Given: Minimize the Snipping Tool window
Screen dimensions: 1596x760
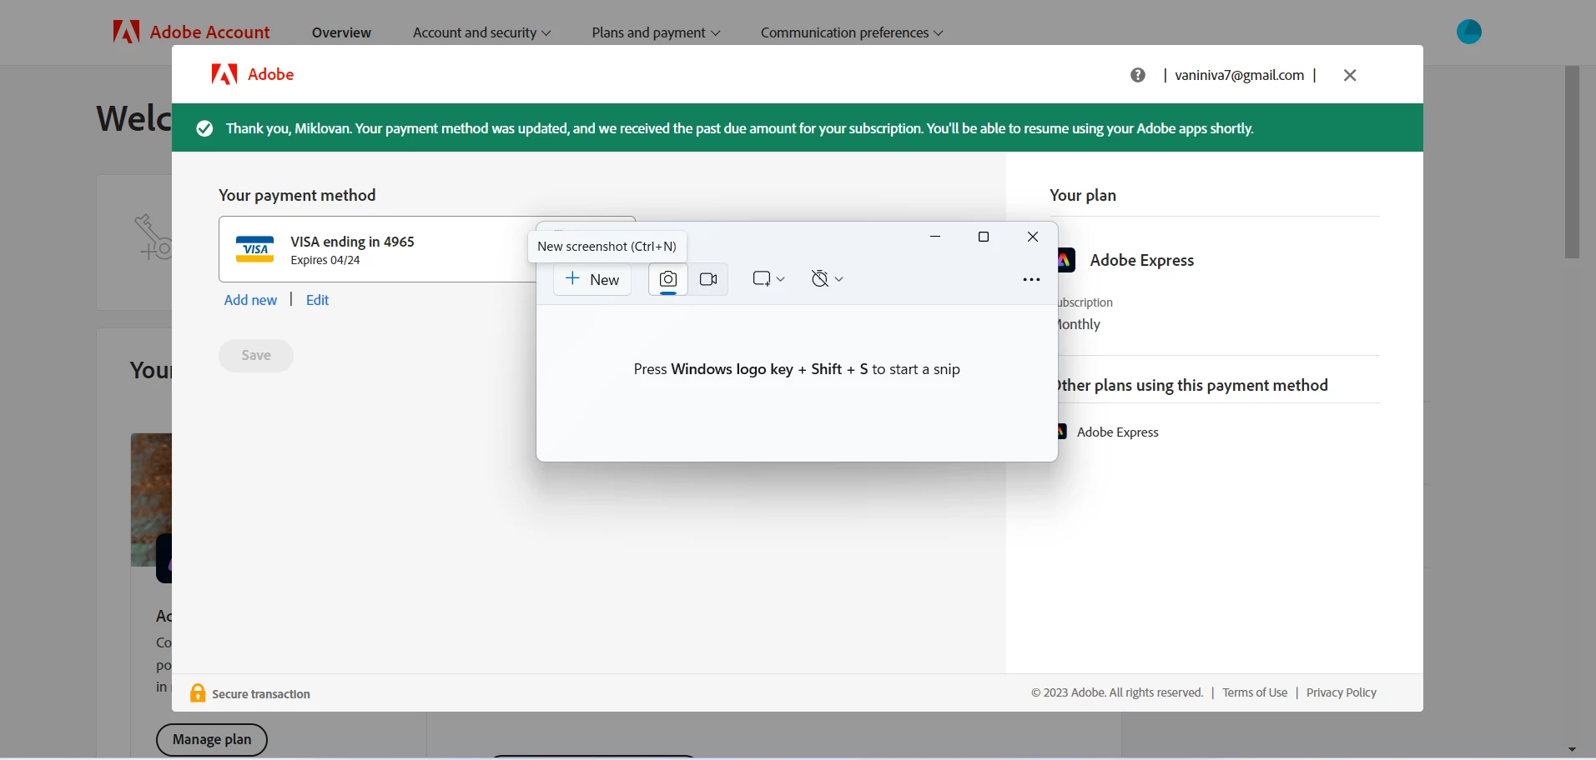Looking at the screenshot, I should pyautogui.click(x=935, y=237).
